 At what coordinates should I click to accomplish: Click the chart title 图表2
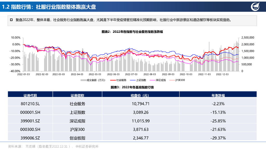(x=132, y=32)
